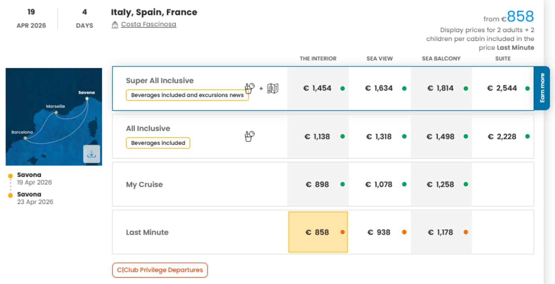Click beverages icon in All Inclusive row
This screenshot has width=555, height=284.
[x=250, y=136]
